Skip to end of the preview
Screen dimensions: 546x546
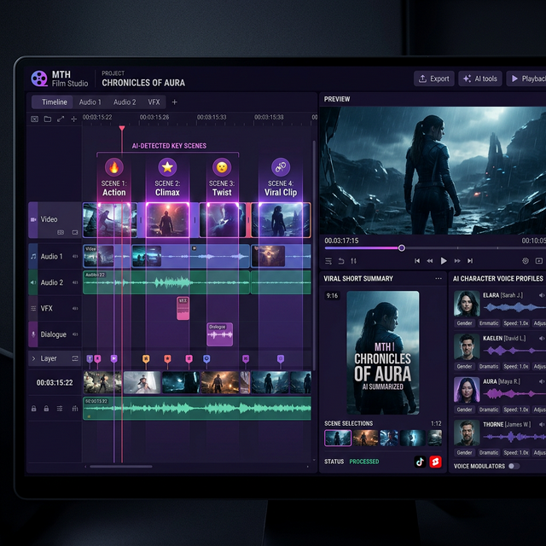pyautogui.click(x=470, y=261)
